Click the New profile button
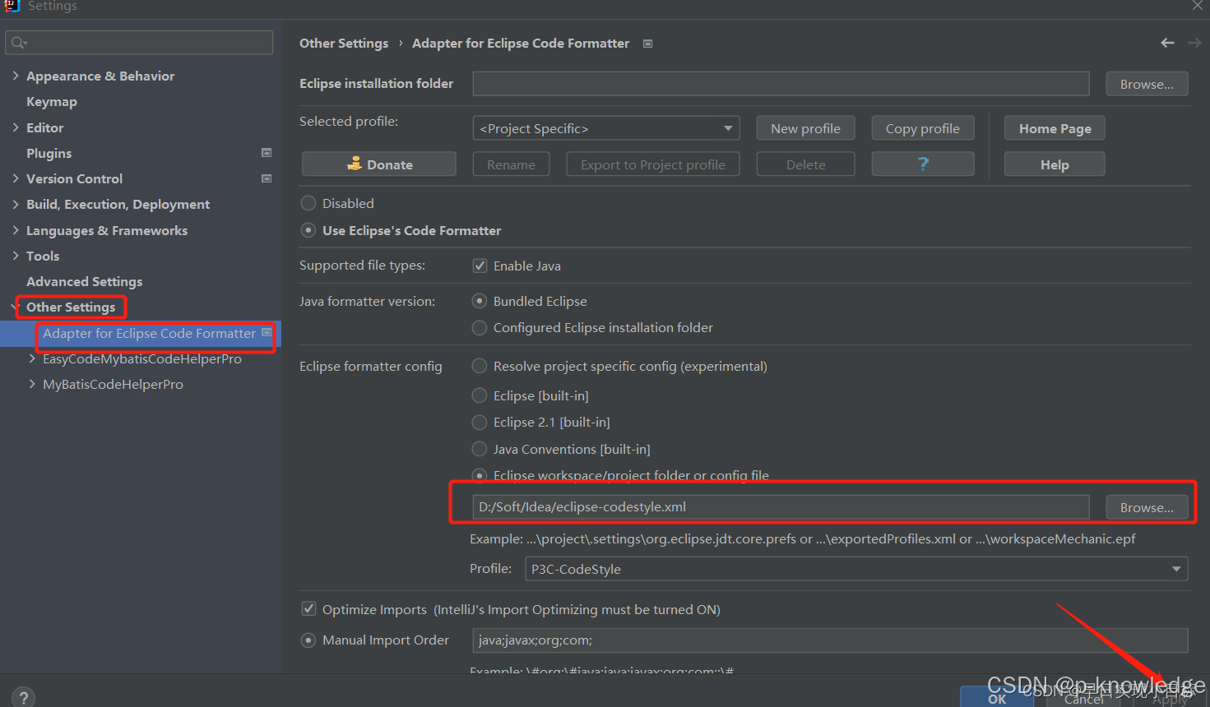This screenshot has height=707, width=1210. pos(805,128)
